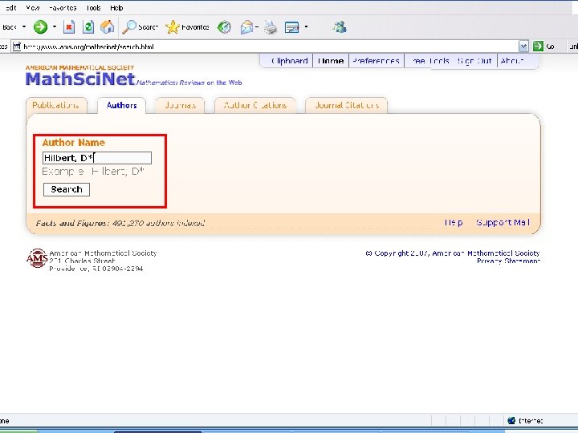Open the Preferences link
This screenshot has height=433, width=578.
[x=376, y=61]
